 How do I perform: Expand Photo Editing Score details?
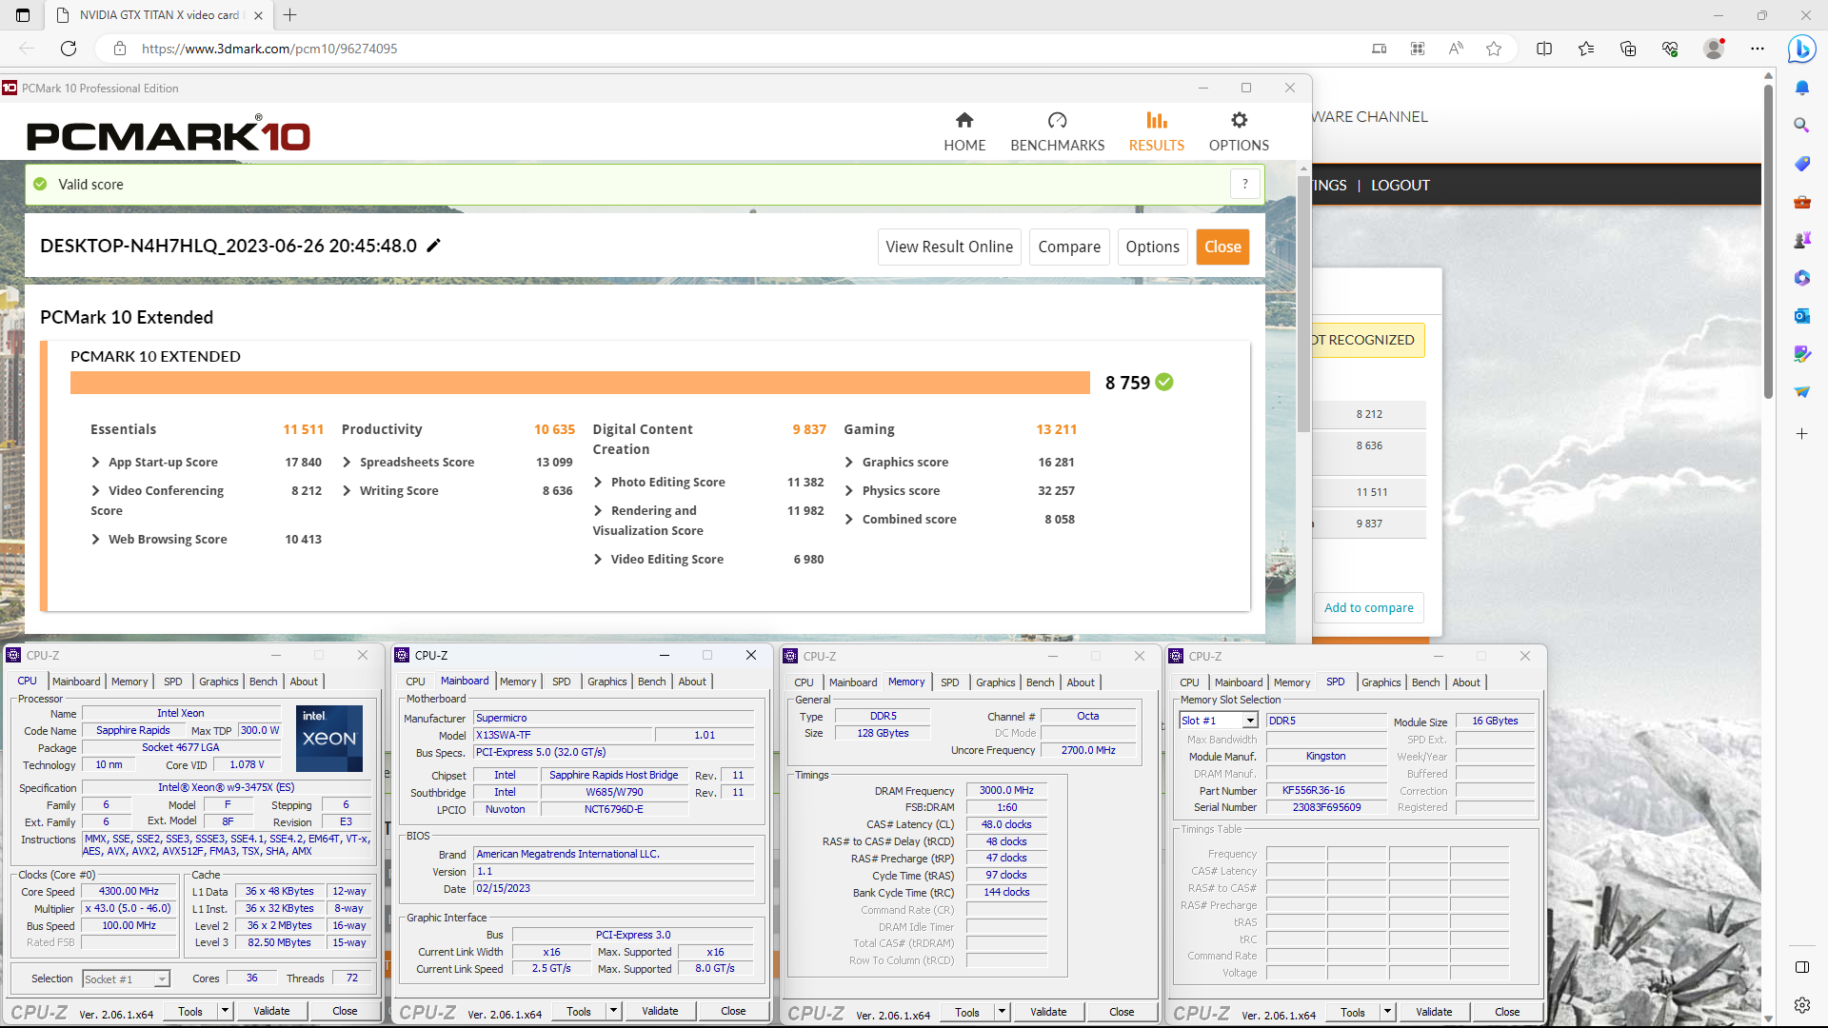point(598,482)
